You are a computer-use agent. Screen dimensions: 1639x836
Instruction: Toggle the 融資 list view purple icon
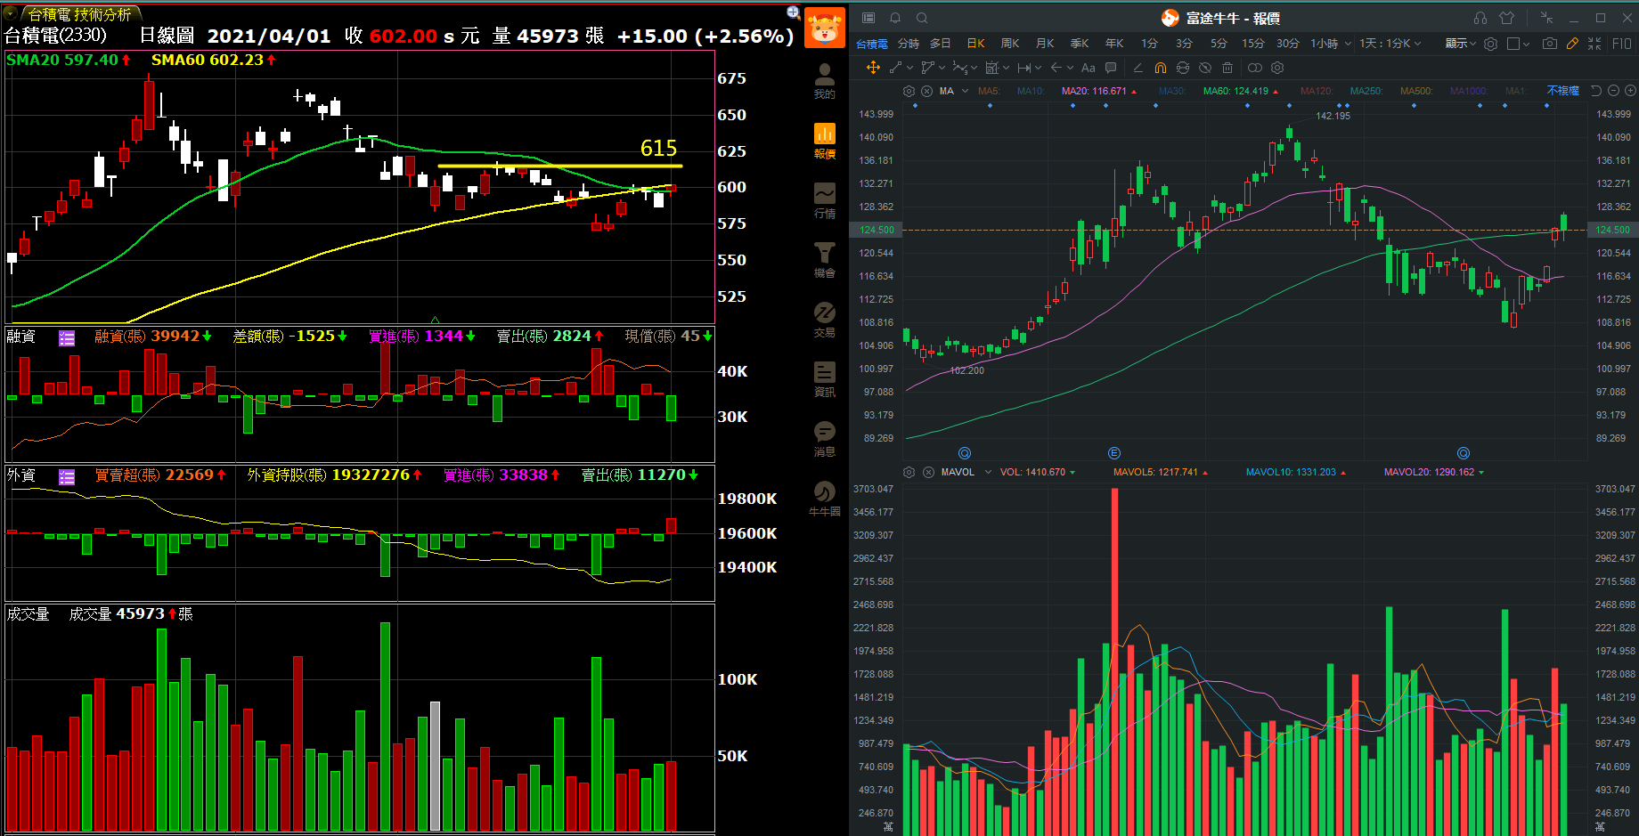tap(67, 337)
